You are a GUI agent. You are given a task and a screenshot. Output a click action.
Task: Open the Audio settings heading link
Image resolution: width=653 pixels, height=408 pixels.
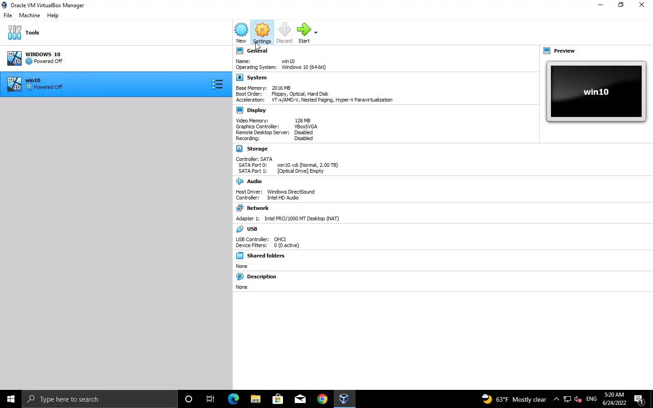pos(254,181)
